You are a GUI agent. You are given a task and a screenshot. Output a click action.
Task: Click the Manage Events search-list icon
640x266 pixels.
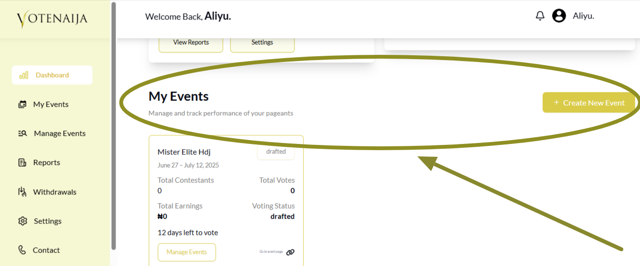point(23,133)
